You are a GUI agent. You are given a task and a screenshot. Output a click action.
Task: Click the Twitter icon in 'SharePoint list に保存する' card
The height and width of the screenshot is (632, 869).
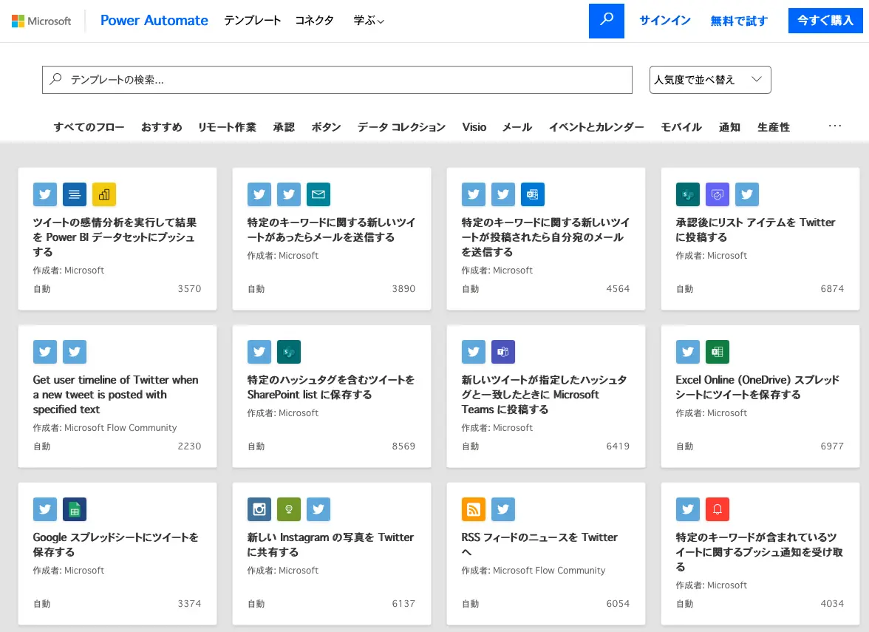click(x=259, y=352)
